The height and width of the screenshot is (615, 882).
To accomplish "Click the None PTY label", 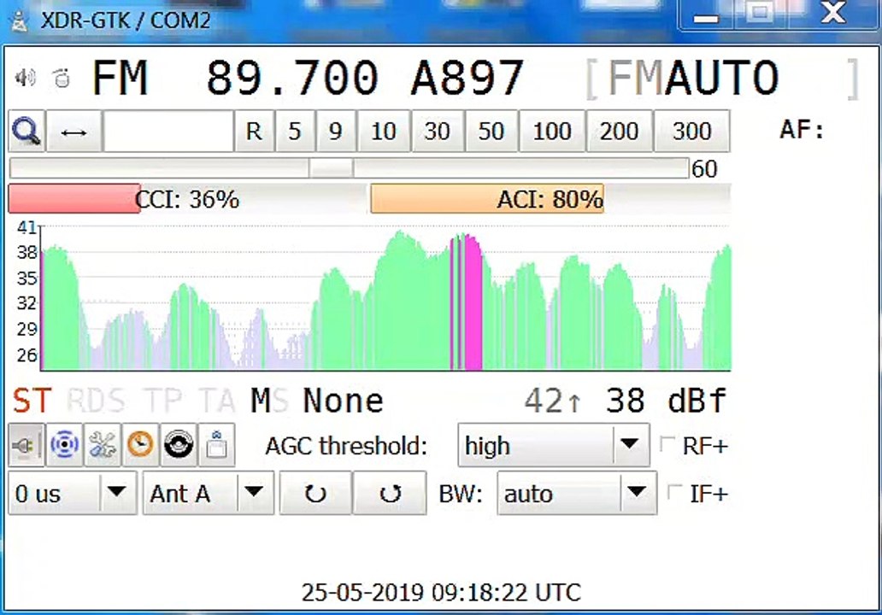I will tap(343, 401).
